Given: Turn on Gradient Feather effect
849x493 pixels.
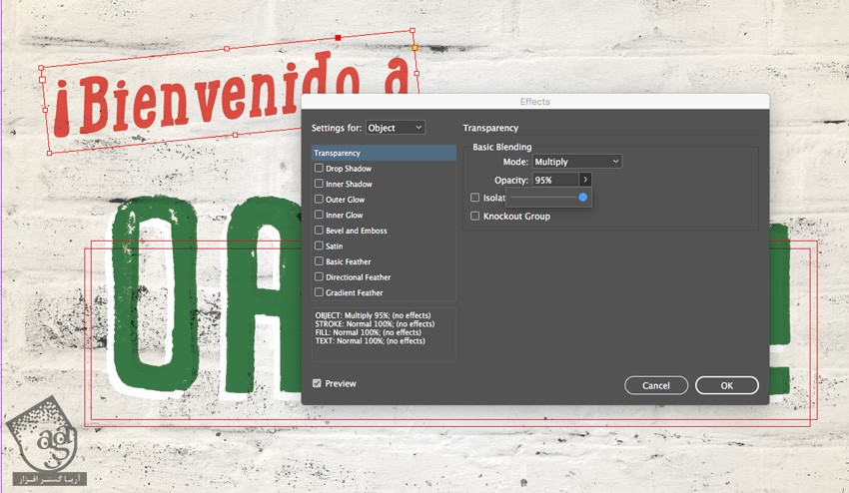Looking at the screenshot, I should [x=319, y=292].
